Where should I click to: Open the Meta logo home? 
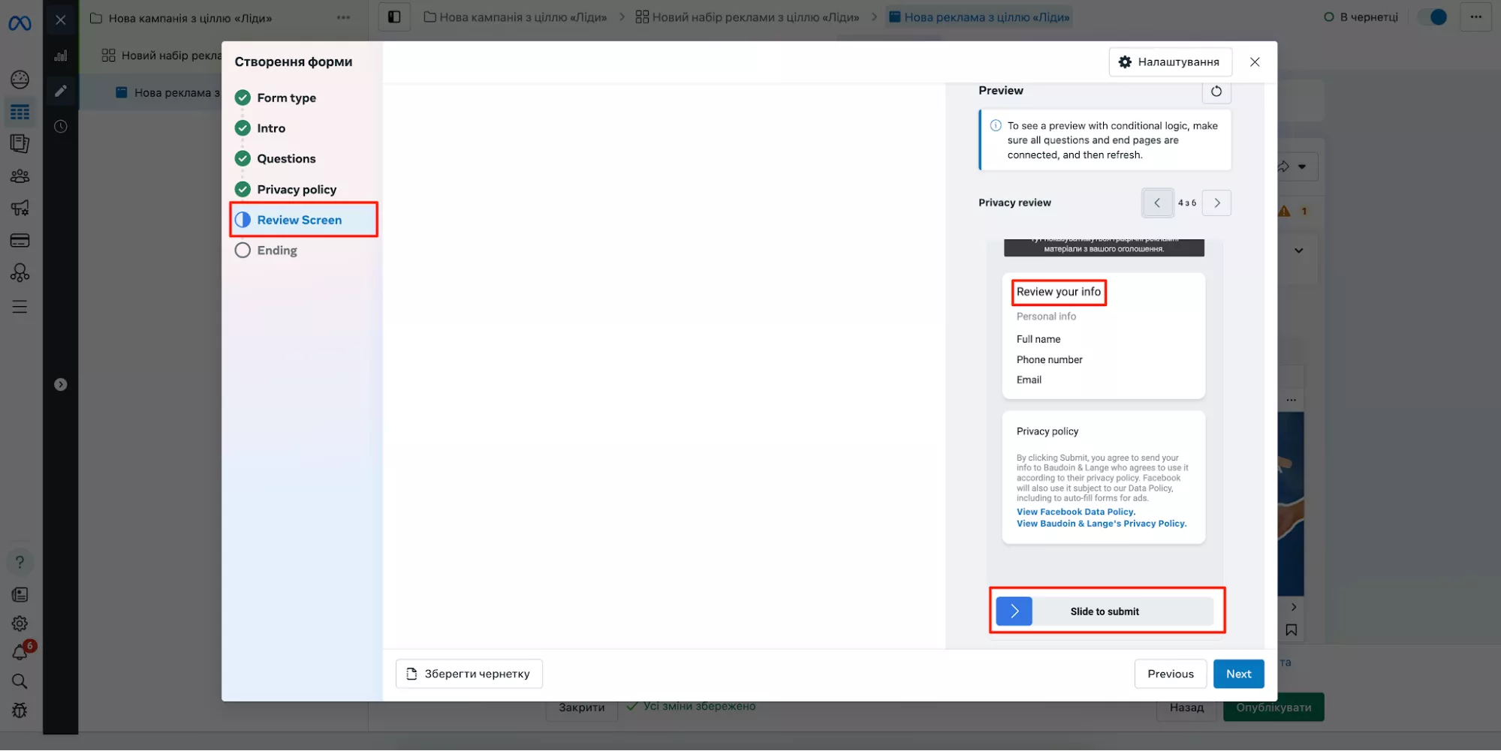[x=20, y=23]
